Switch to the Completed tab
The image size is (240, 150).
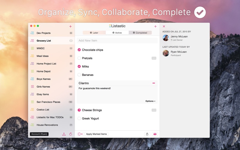tap(140, 33)
